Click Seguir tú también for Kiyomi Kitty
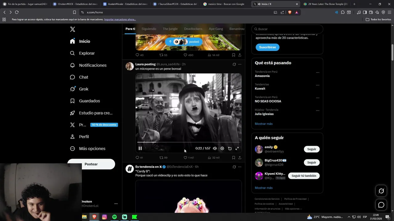The image size is (394, 221). [304, 176]
